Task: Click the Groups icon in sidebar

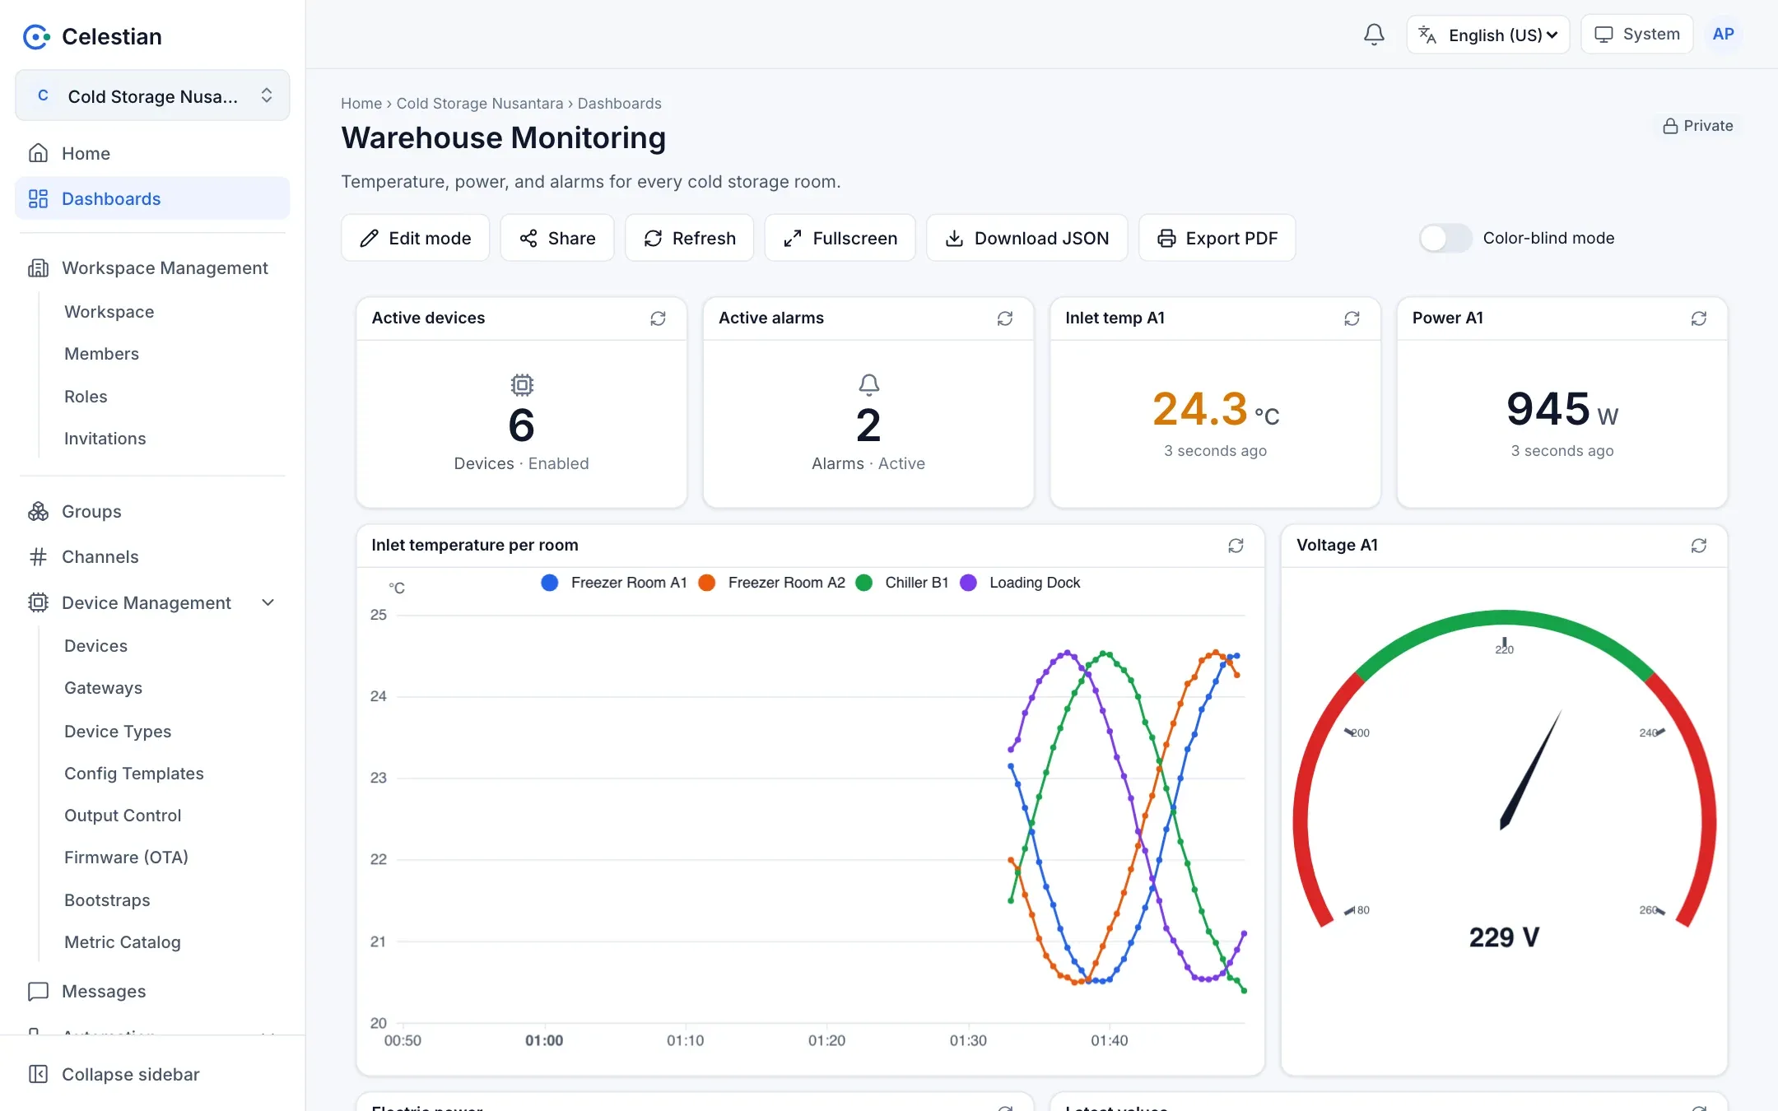Action: pos(38,511)
